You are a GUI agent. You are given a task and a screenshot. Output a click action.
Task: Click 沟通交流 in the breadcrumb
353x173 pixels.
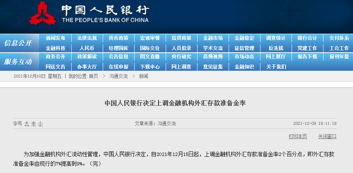(x=118, y=76)
